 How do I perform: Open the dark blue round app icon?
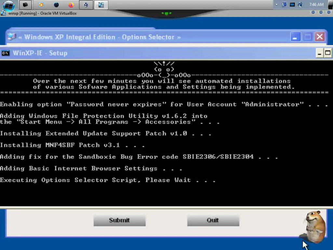point(56,5)
